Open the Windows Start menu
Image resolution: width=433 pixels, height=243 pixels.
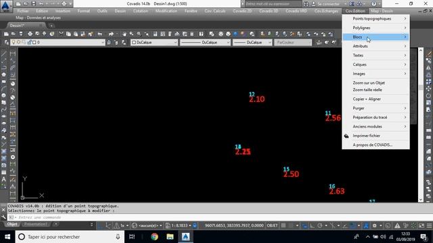[7, 237]
